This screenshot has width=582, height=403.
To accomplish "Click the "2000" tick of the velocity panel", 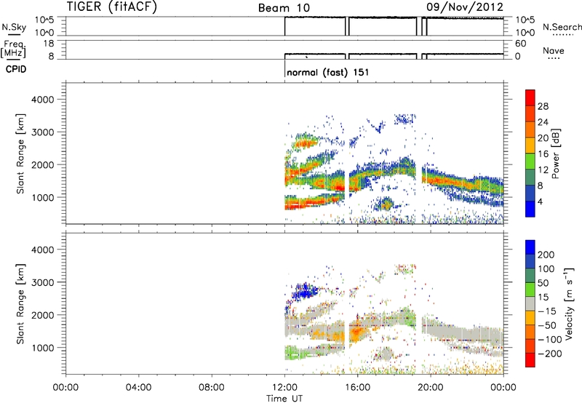I will [43, 315].
